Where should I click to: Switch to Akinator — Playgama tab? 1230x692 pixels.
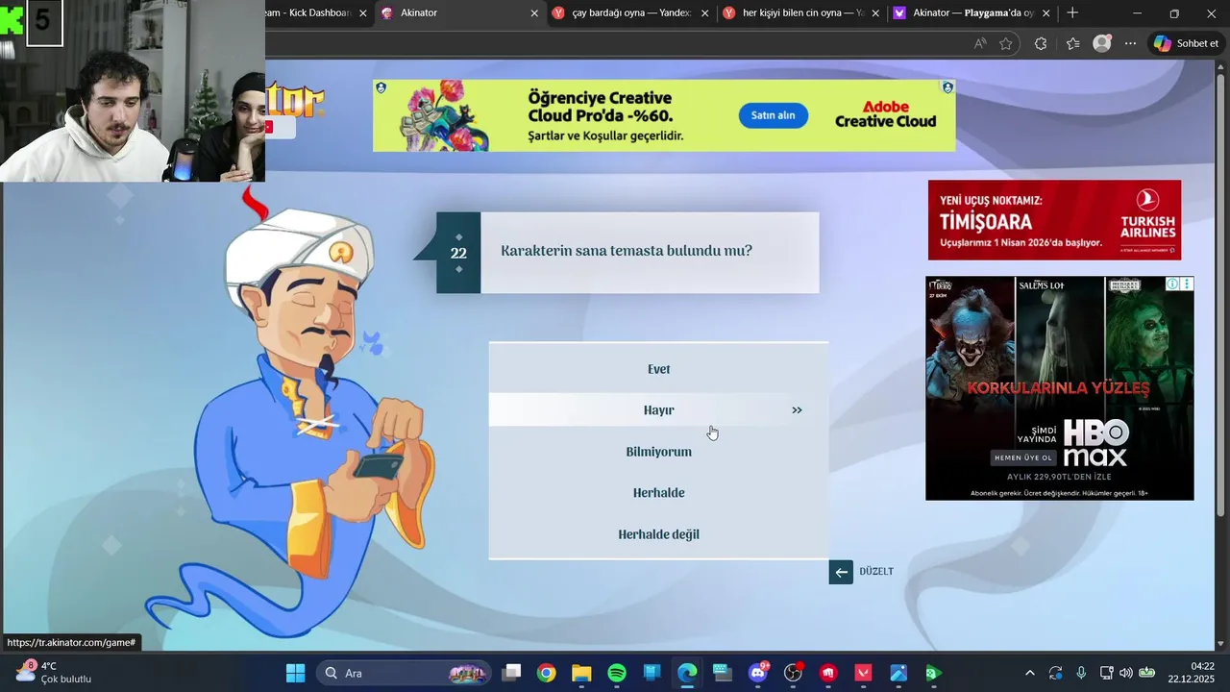pyautogui.click(x=972, y=13)
